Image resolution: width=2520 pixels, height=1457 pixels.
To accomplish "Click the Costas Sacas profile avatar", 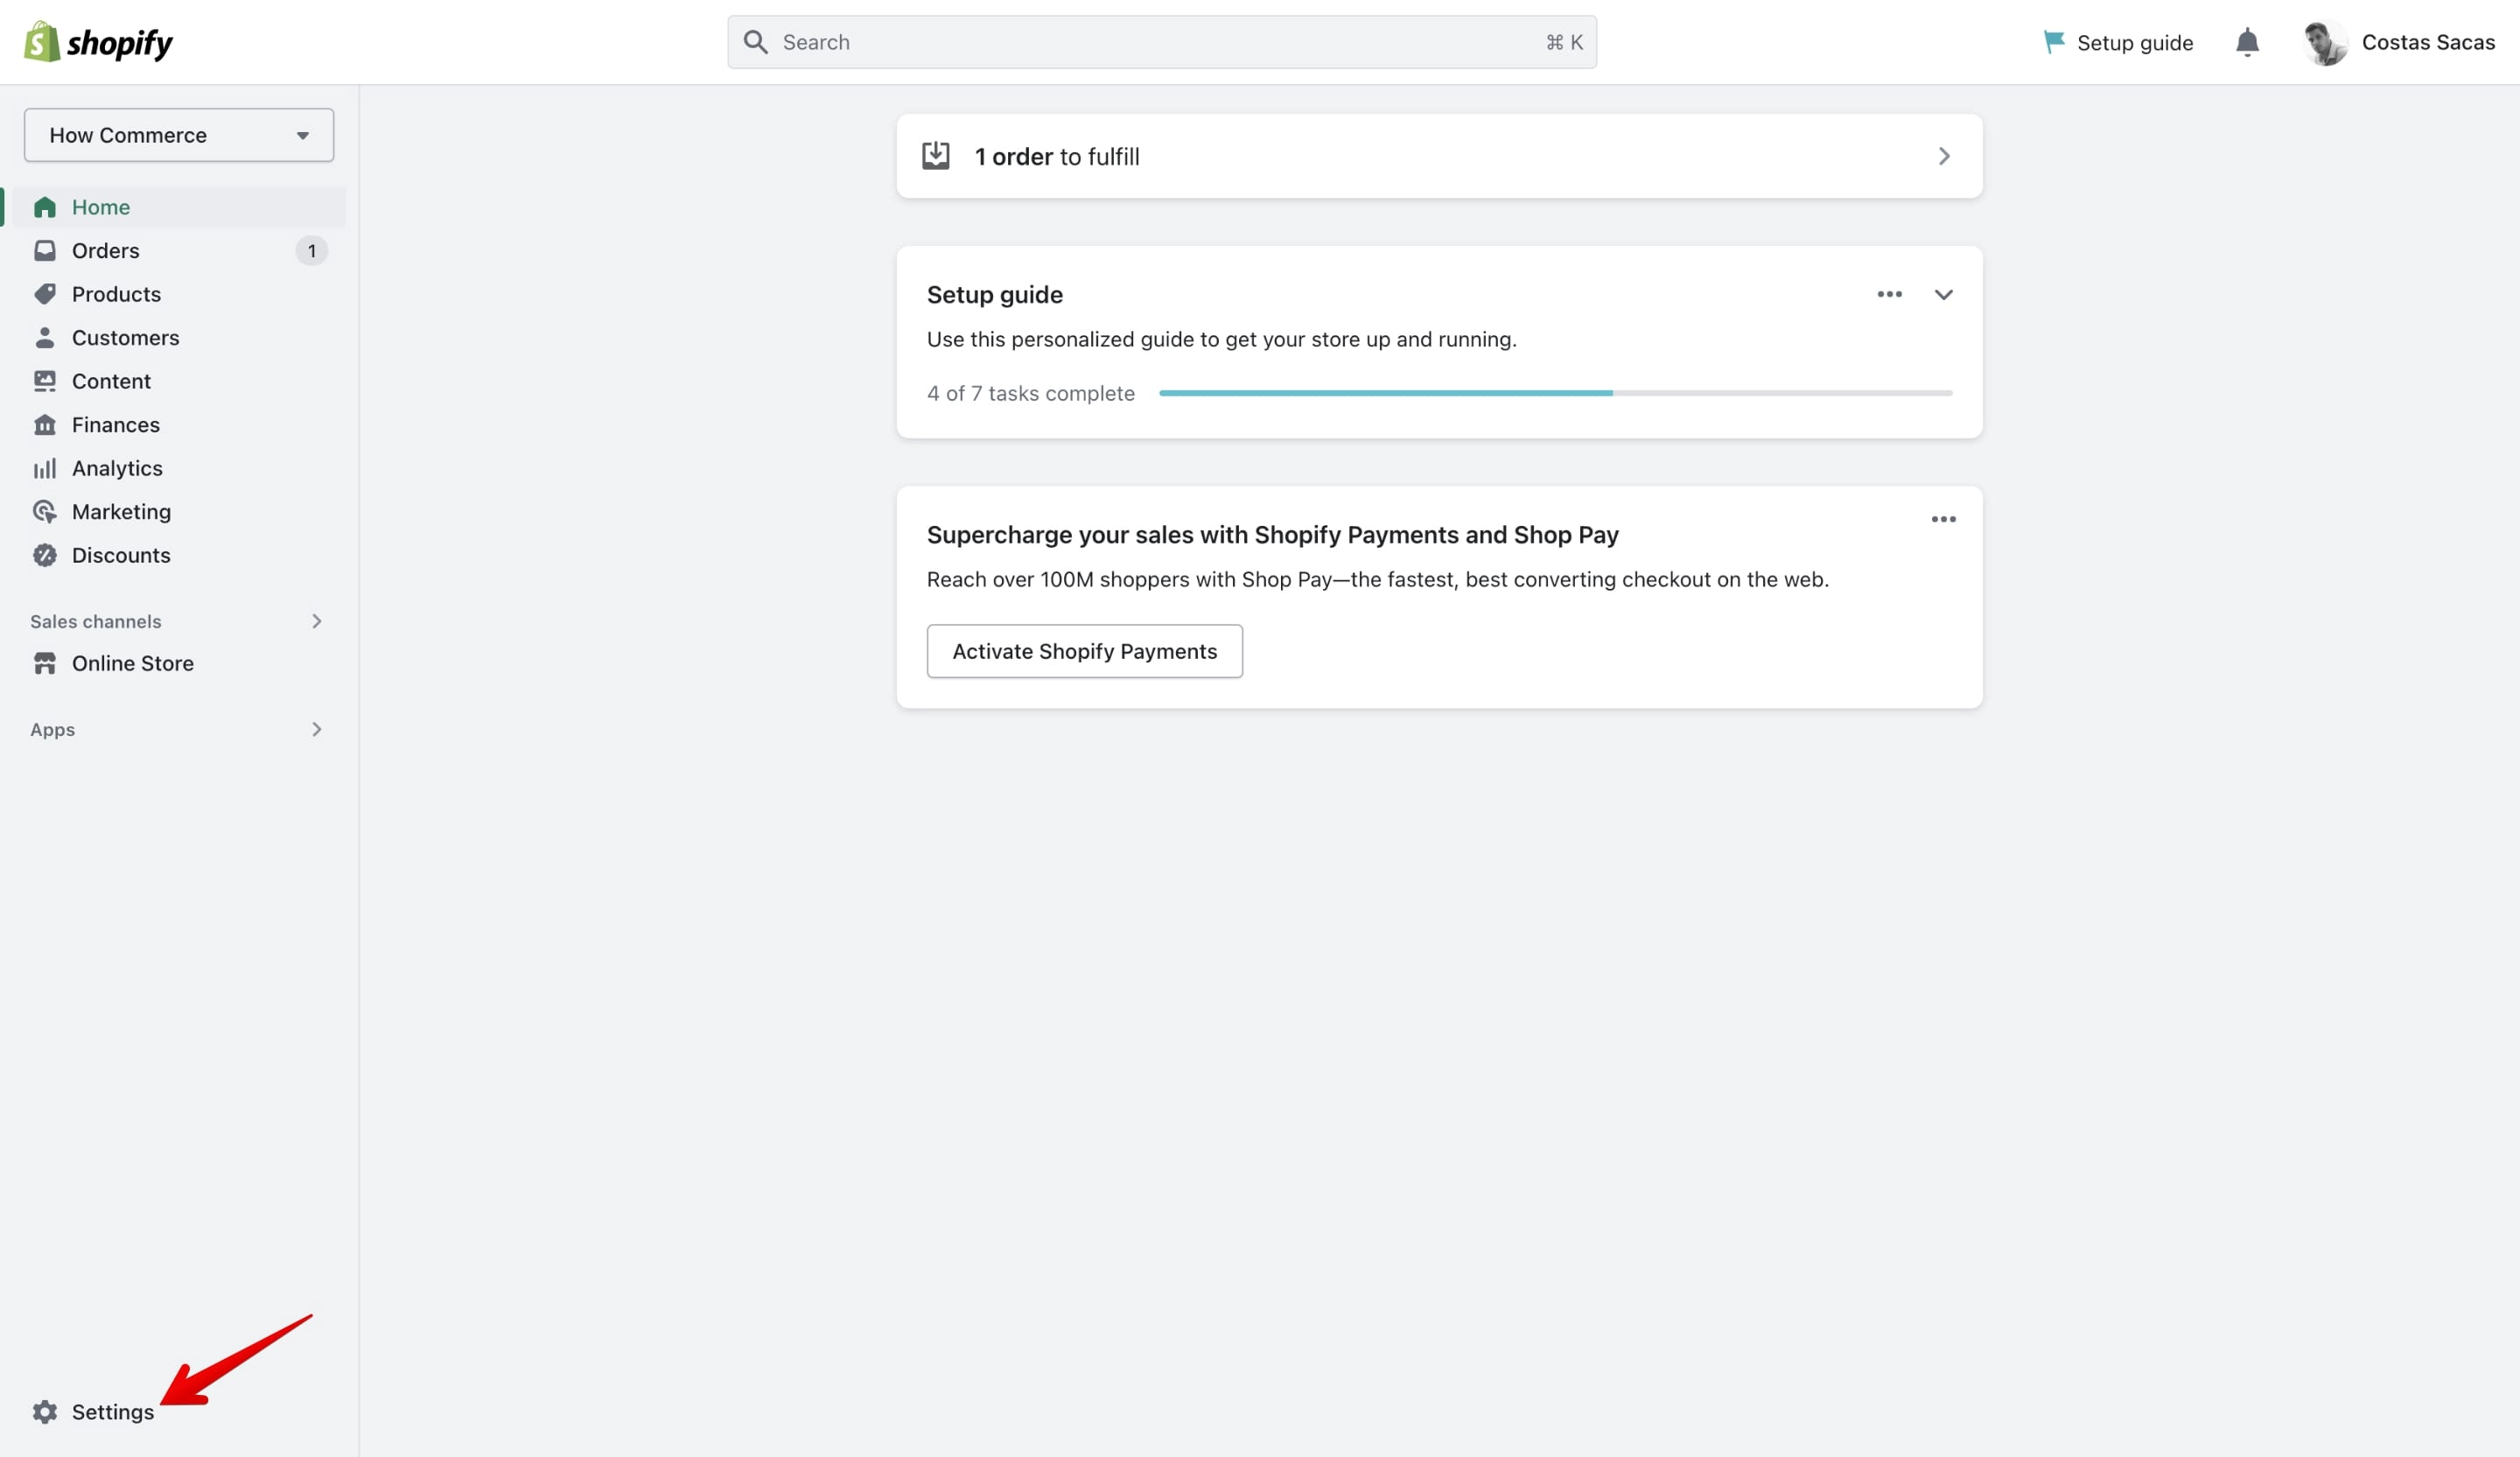I will 2325,42.
